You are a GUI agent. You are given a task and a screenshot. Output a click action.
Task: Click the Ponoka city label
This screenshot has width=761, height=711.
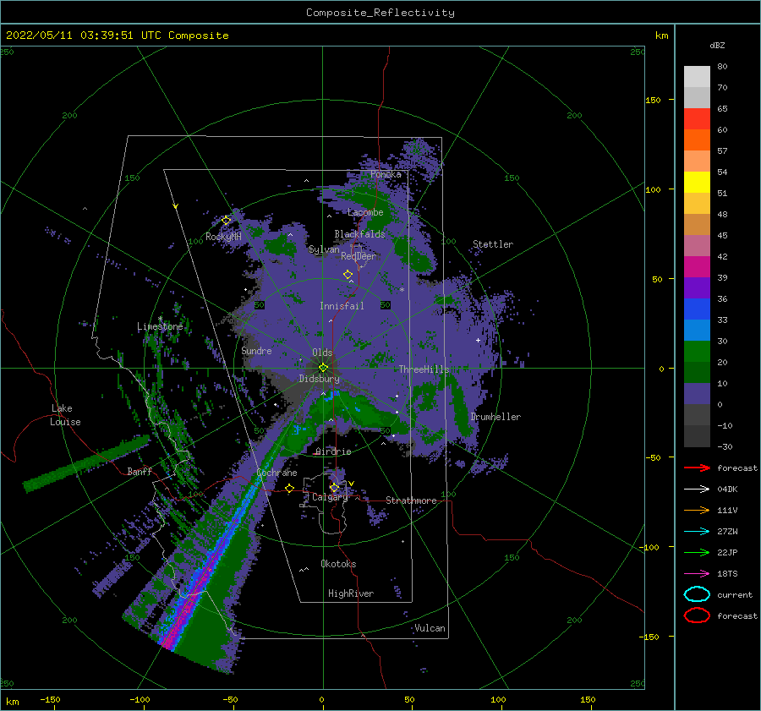pyautogui.click(x=386, y=174)
